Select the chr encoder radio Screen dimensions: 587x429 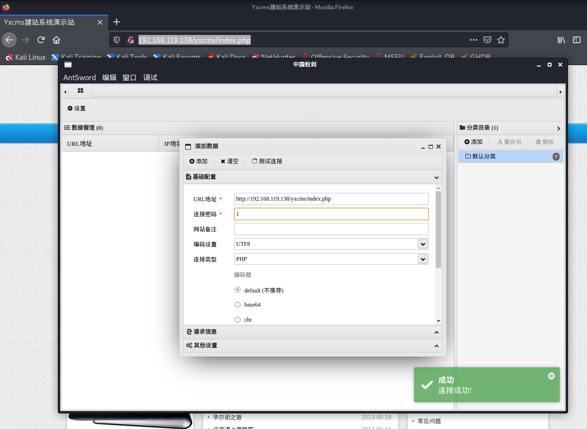tap(238, 320)
